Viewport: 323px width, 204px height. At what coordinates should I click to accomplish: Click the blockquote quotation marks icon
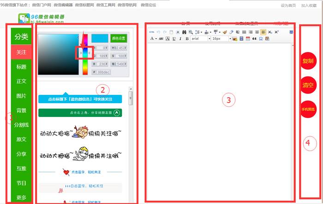tap(254, 39)
